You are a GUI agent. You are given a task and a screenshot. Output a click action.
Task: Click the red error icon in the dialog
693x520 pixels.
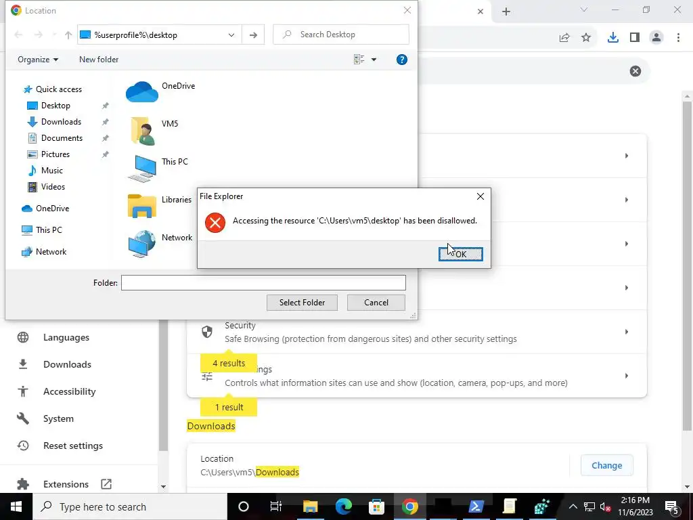[215, 222]
